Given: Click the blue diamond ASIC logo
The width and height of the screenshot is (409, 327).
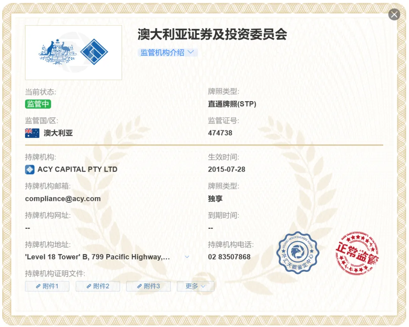Looking at the screenshot, I should (x=94, y=52).
